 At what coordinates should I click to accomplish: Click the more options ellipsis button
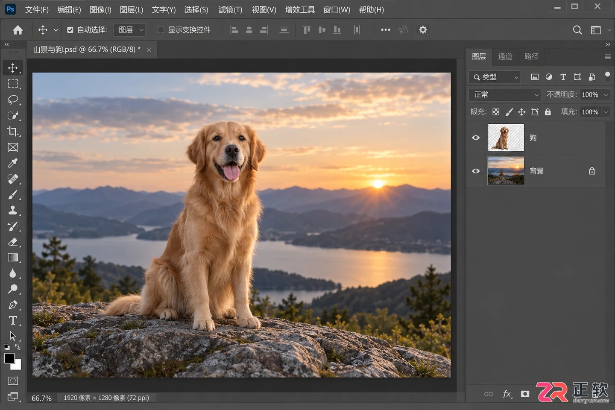click(386, 30)
